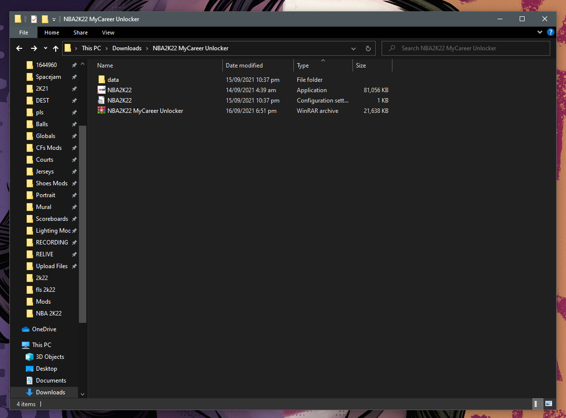566x418 pixels.
Task: Click navigation pane scroll down arrow
Action: tap(82, 394)
